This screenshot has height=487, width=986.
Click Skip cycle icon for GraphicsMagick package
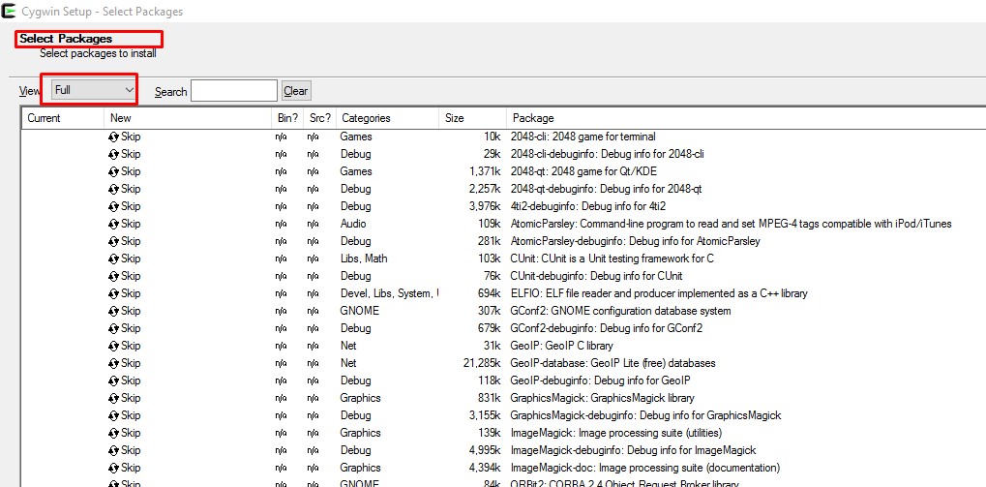pos(113,398)
